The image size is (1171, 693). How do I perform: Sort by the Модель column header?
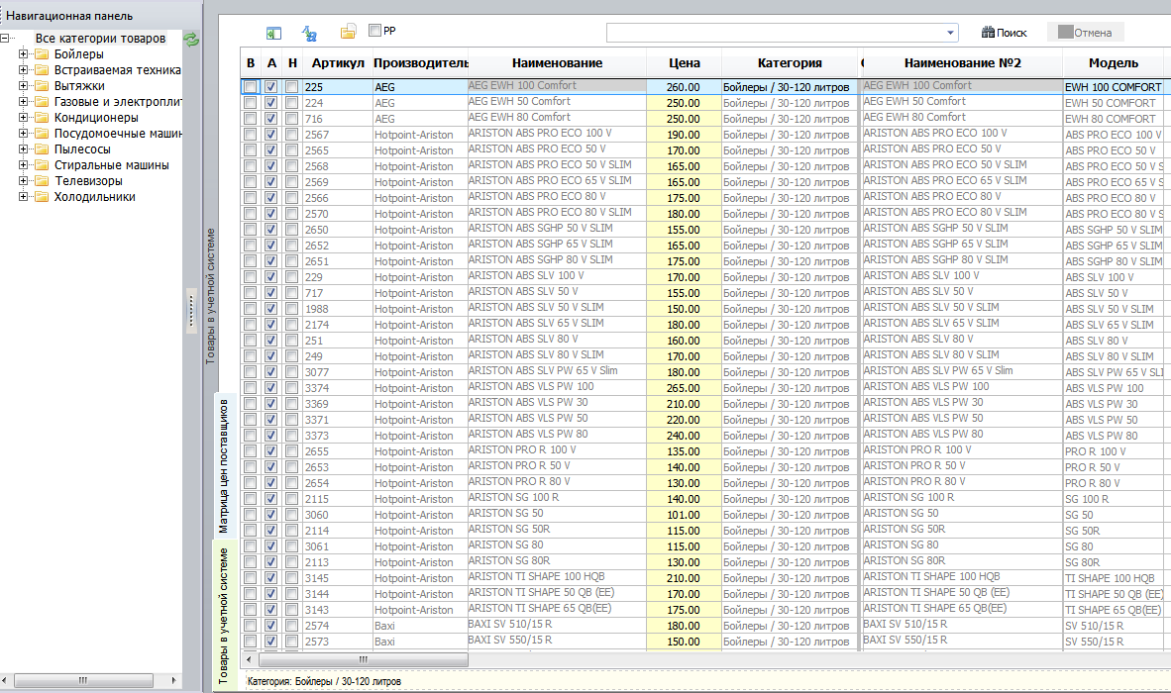(x=1113, y=63)
